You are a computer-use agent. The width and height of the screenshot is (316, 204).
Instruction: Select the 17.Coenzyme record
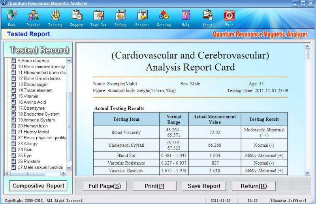click(x=32, y=108)
